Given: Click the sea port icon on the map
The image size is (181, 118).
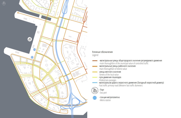Looking at the screenshot, I should pos(30,39).
